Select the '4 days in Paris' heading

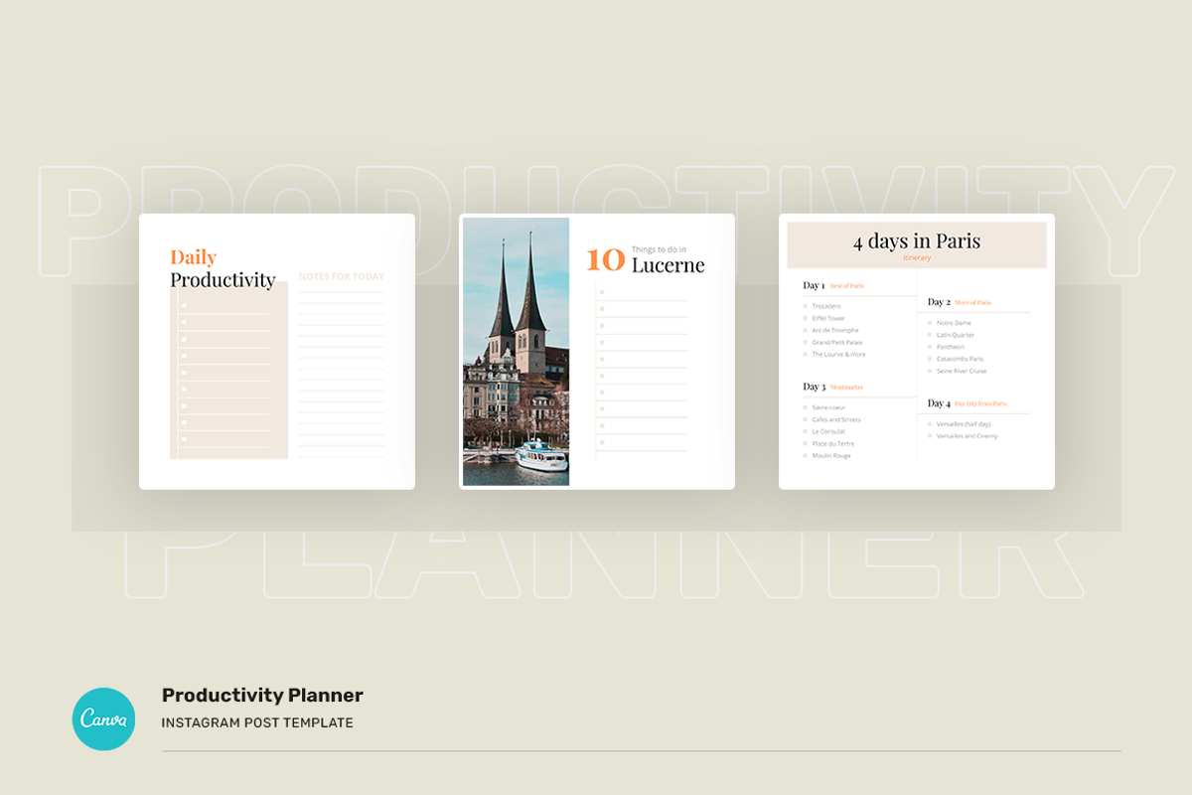tap(916, 240)
